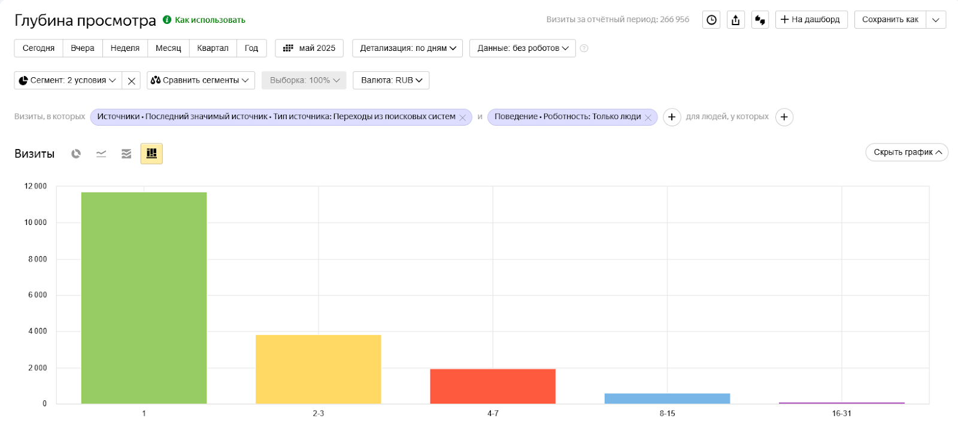Select the Неделя period tab

click(x=125, y=48)
